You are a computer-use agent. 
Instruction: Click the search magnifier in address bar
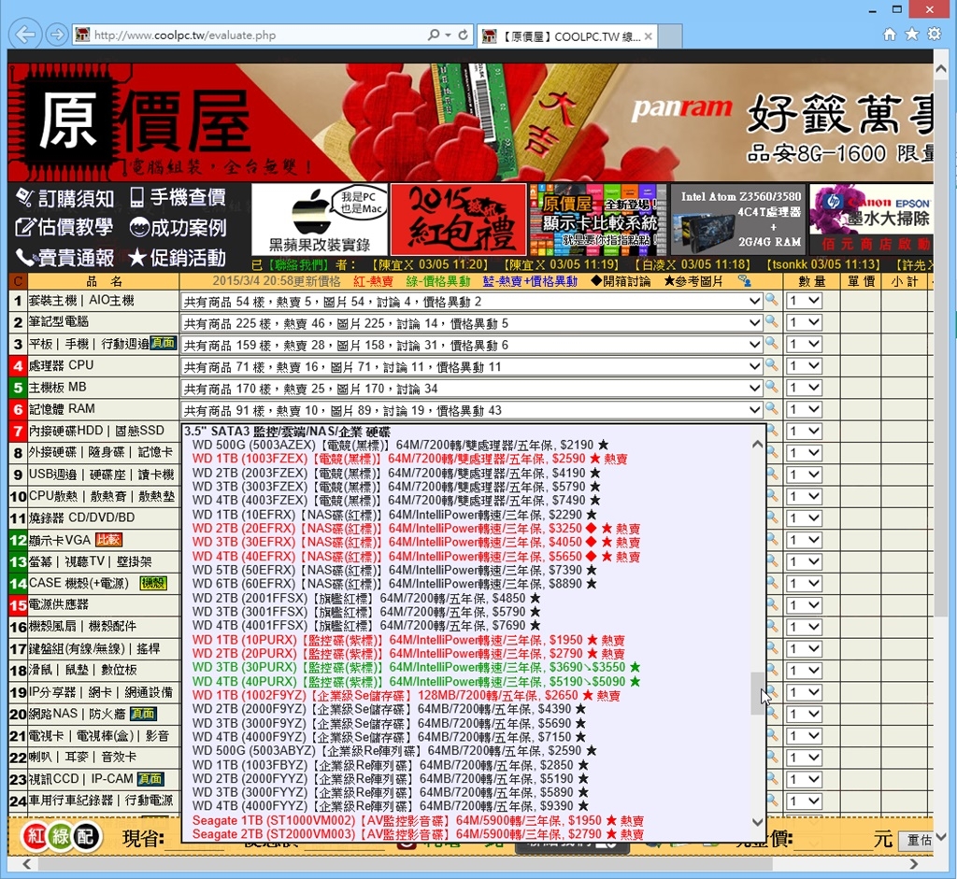point(434,35)
